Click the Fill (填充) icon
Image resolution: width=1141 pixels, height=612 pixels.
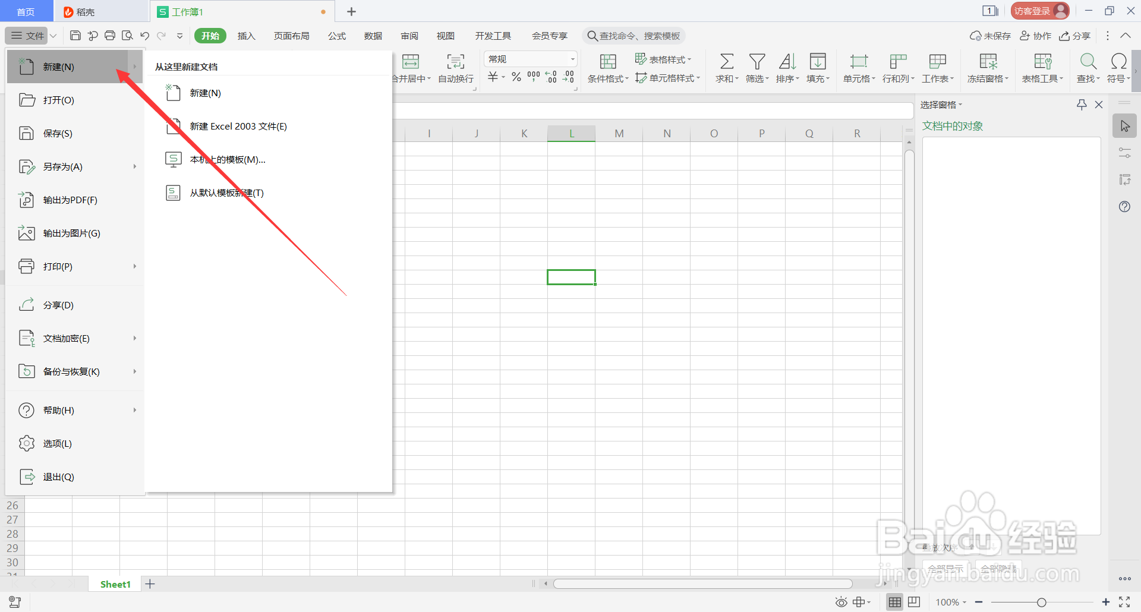(x=818, y=61)
